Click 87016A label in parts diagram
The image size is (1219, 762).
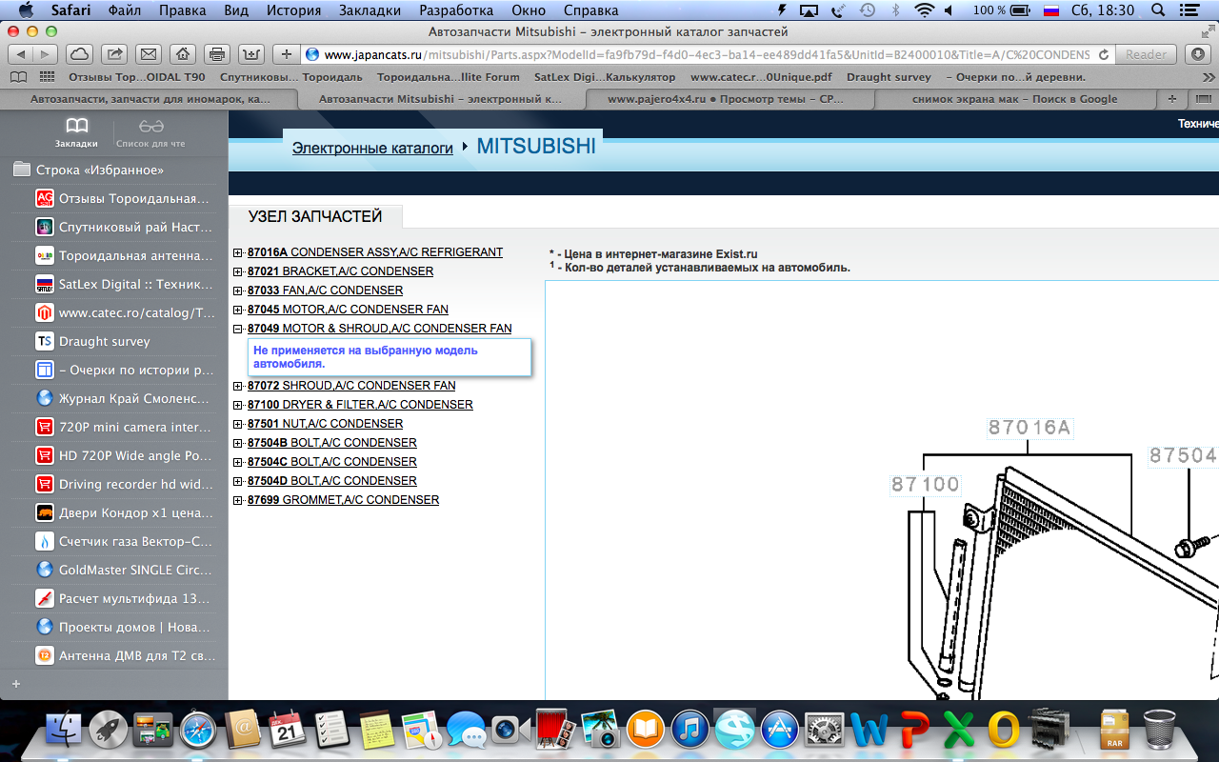pos(1029,428)
